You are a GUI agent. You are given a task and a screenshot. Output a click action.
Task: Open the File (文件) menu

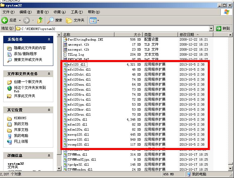coord(9,12)
